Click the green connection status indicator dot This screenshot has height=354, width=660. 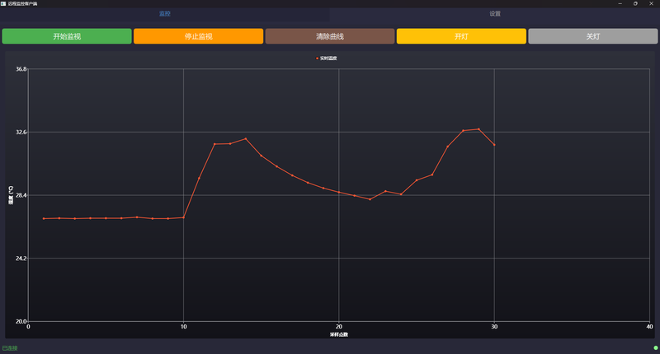click(x=655, y=347)
